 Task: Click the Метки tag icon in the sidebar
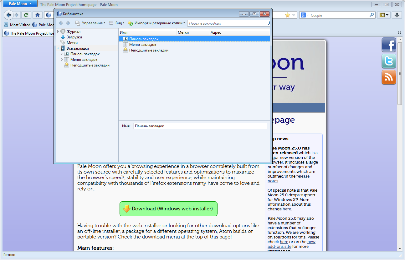click(63, 43)
